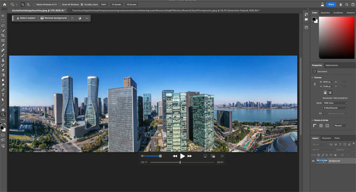Image resolution: width=356 pixels, height=192 pixels.
Task: Activate the Type tool
Action: pos(3,94)
